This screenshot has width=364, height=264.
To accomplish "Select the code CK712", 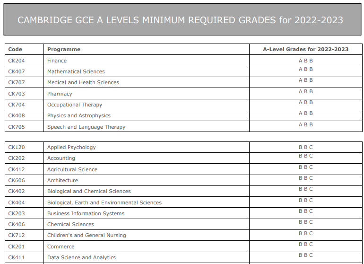I will pyautogui.click(x=17, y=236).
